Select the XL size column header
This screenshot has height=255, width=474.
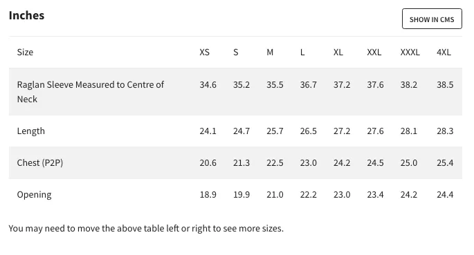(x=338, y=53)
